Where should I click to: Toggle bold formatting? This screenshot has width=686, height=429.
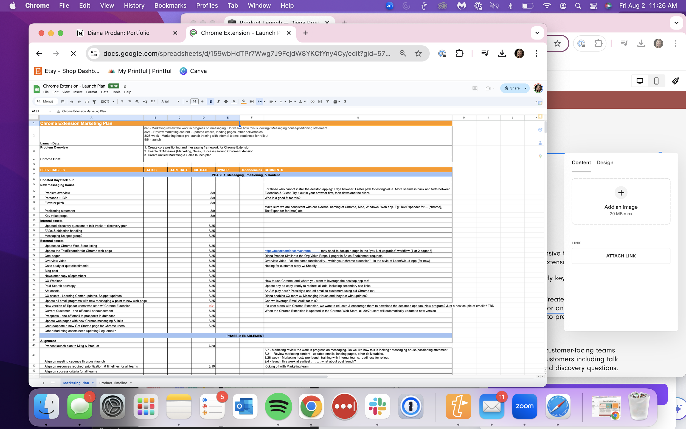tap(210, 102)
